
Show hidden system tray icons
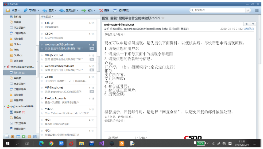pos(208,143)
